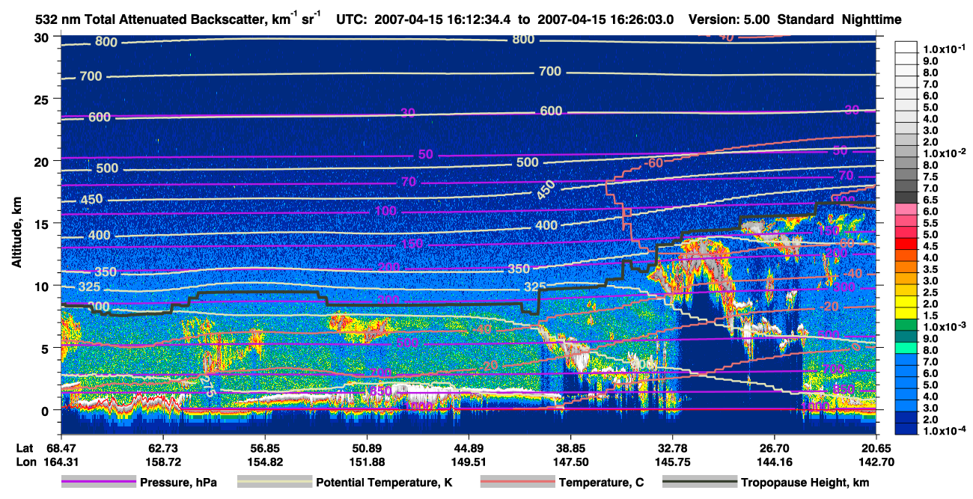This screenshot has height=499, width=973.
Task: Click the longitude value '158.72'
Action: click(x=162, y=462)
